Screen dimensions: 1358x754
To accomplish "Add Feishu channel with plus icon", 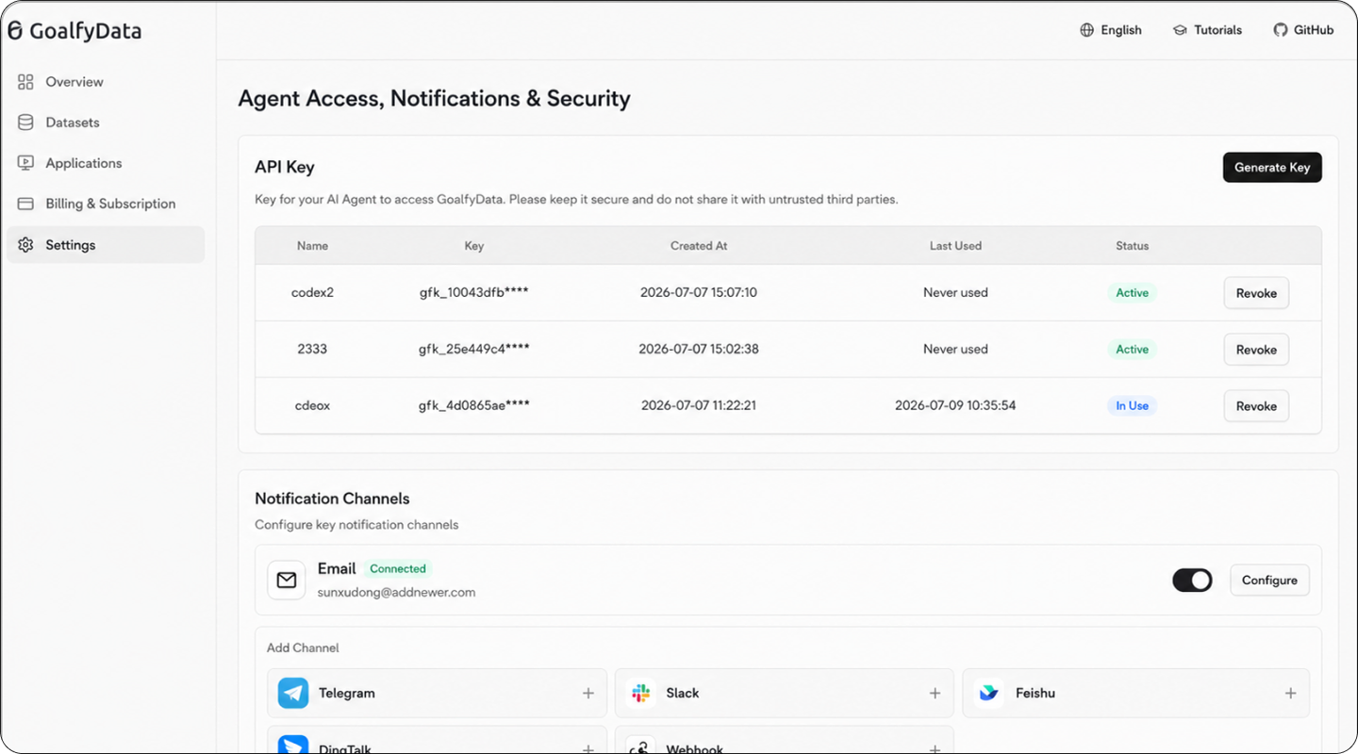I will [x=1291, y=693].
